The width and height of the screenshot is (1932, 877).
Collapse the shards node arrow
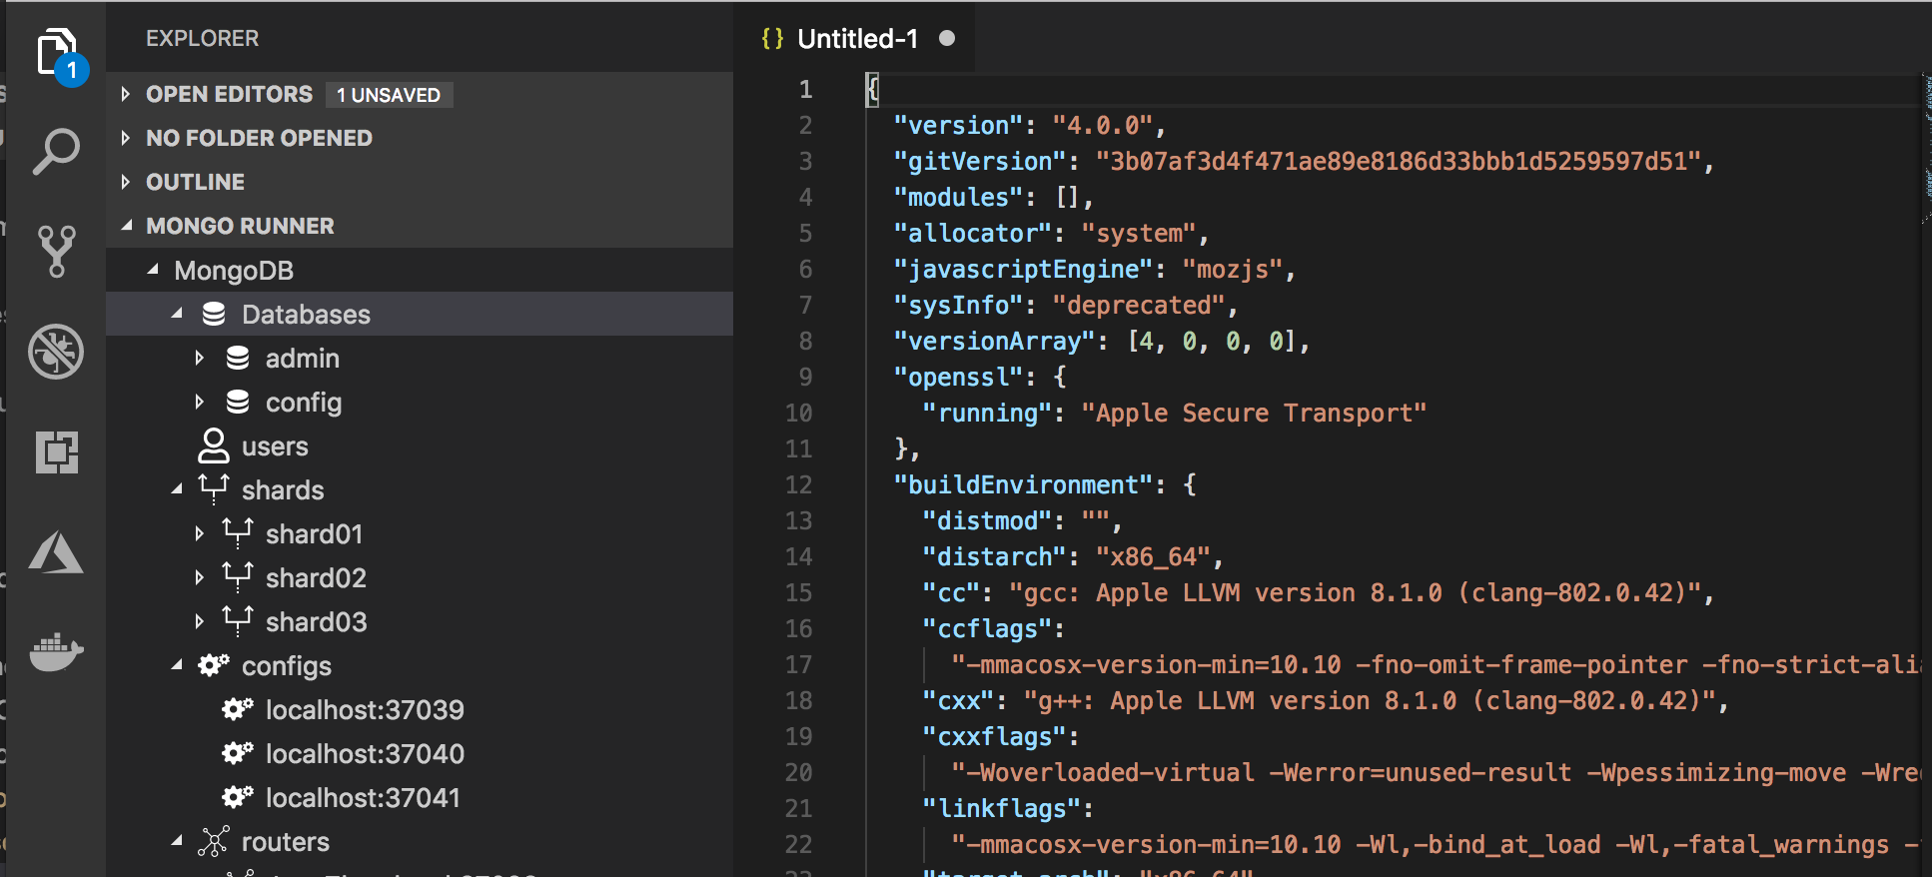(x=177, y=489)
